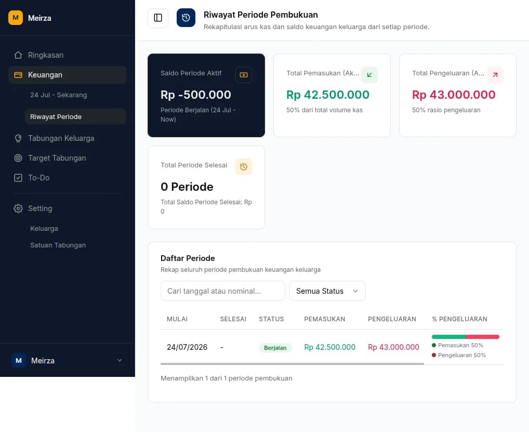Click the wallet icon on Saldo card
This screenshot has height=432, width=529.
click(244, 75)
